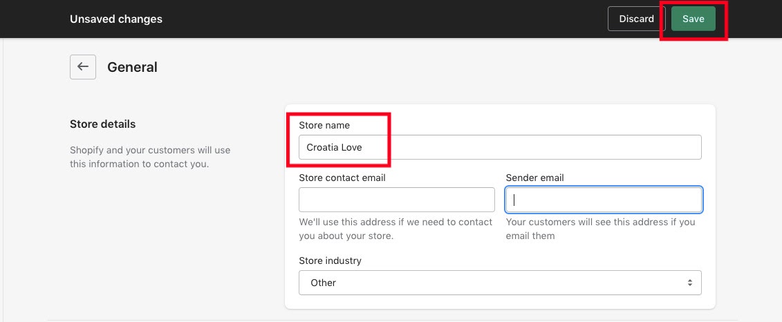Open the Store industry dropdown showing Other
The height and width of the screenshot is (322, 782).
coord(500,283)
